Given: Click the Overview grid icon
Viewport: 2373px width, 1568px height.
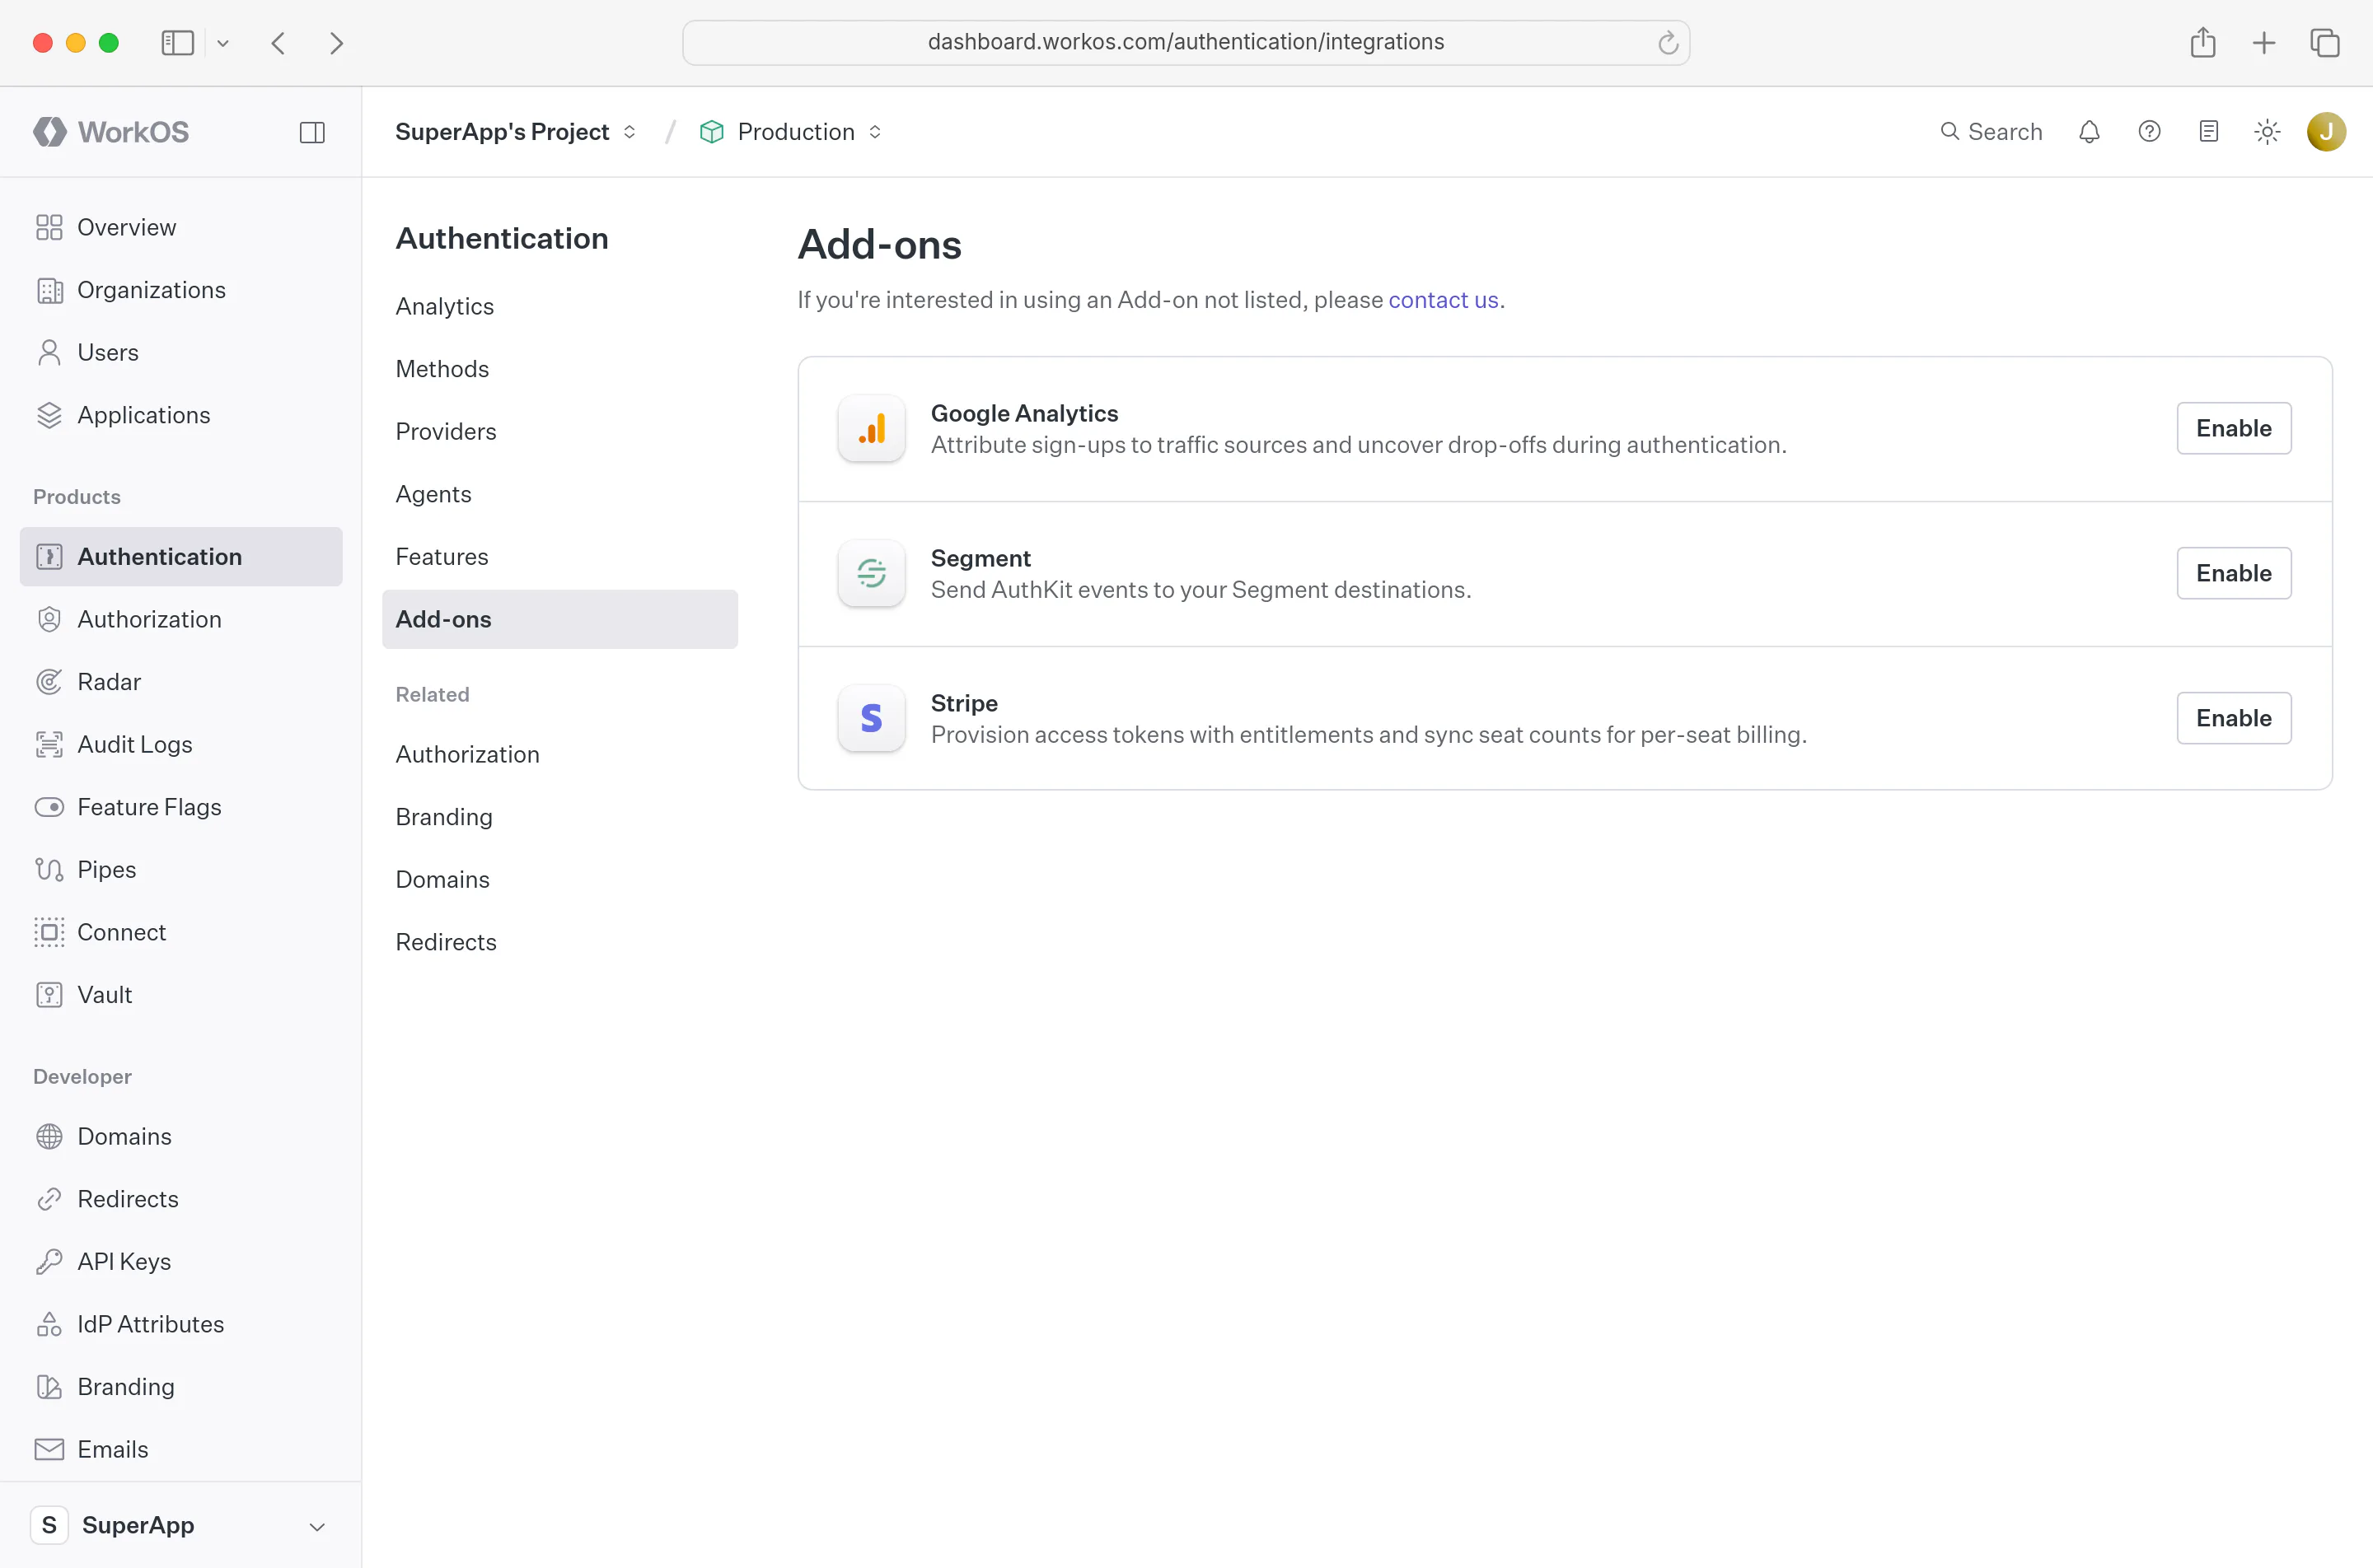Looking at the screenshot, I should 49,228.
